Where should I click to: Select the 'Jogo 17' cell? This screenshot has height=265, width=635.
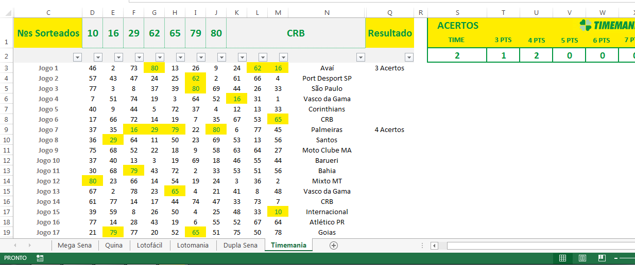pos(48,232)
